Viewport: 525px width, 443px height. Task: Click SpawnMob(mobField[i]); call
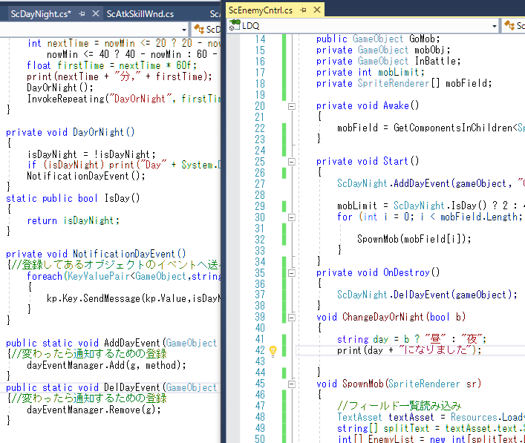[414, 239]
